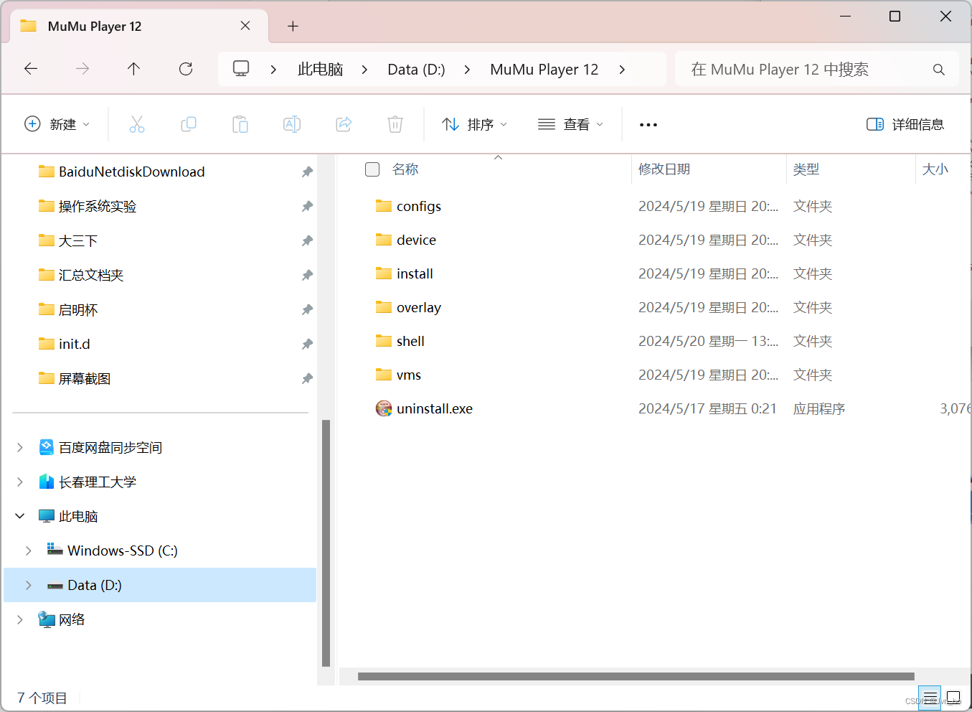Collapse the 此电脑 tree node
The height and width of the screenshot is (712, 972).
click(19, 515)
